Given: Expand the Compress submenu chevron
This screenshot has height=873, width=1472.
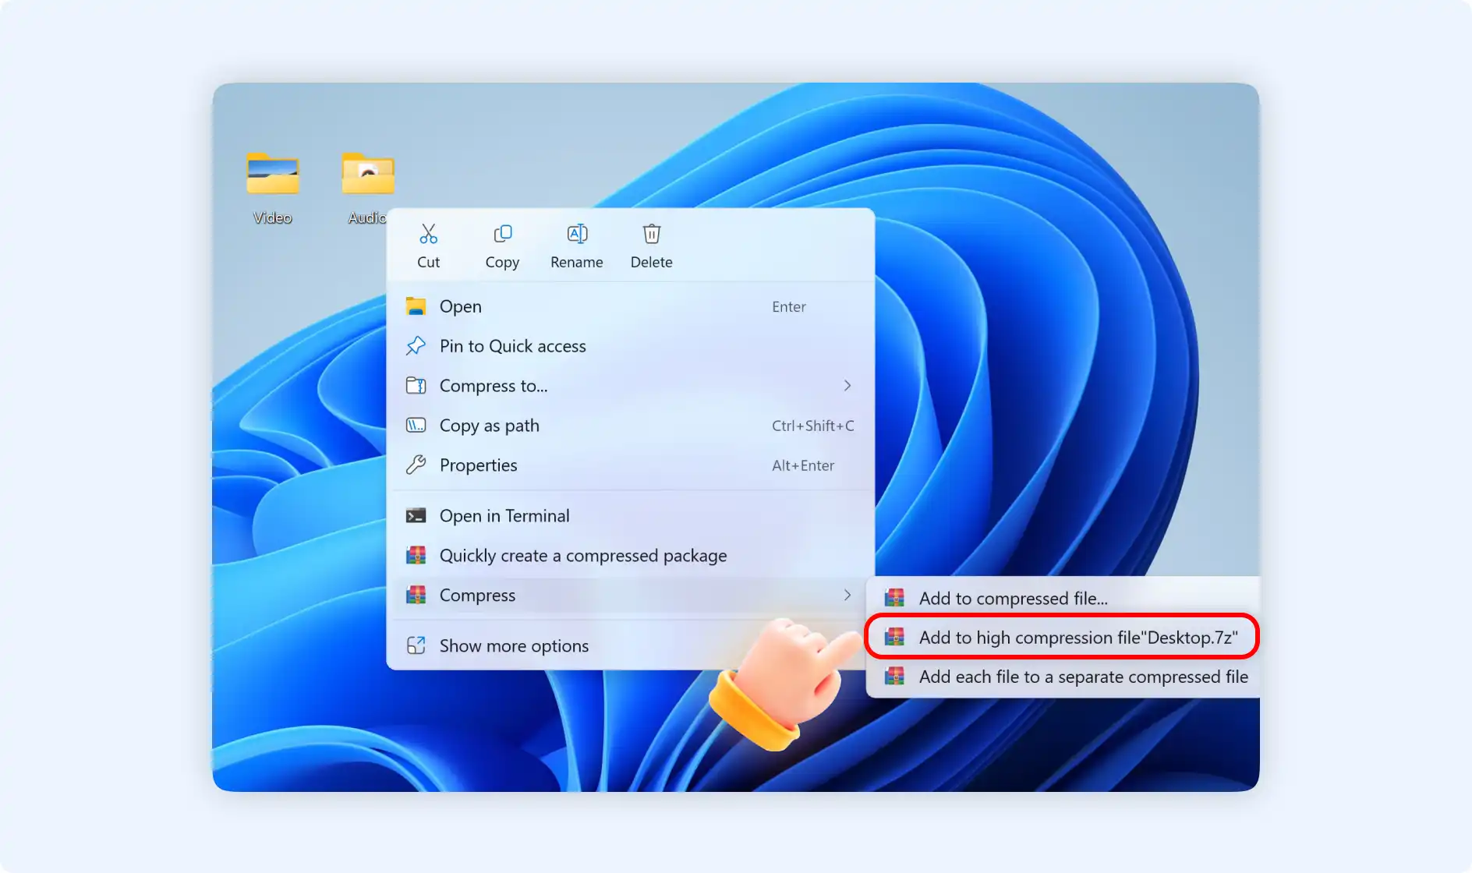Looking at the screenshot, I should (x=847, y=596).
